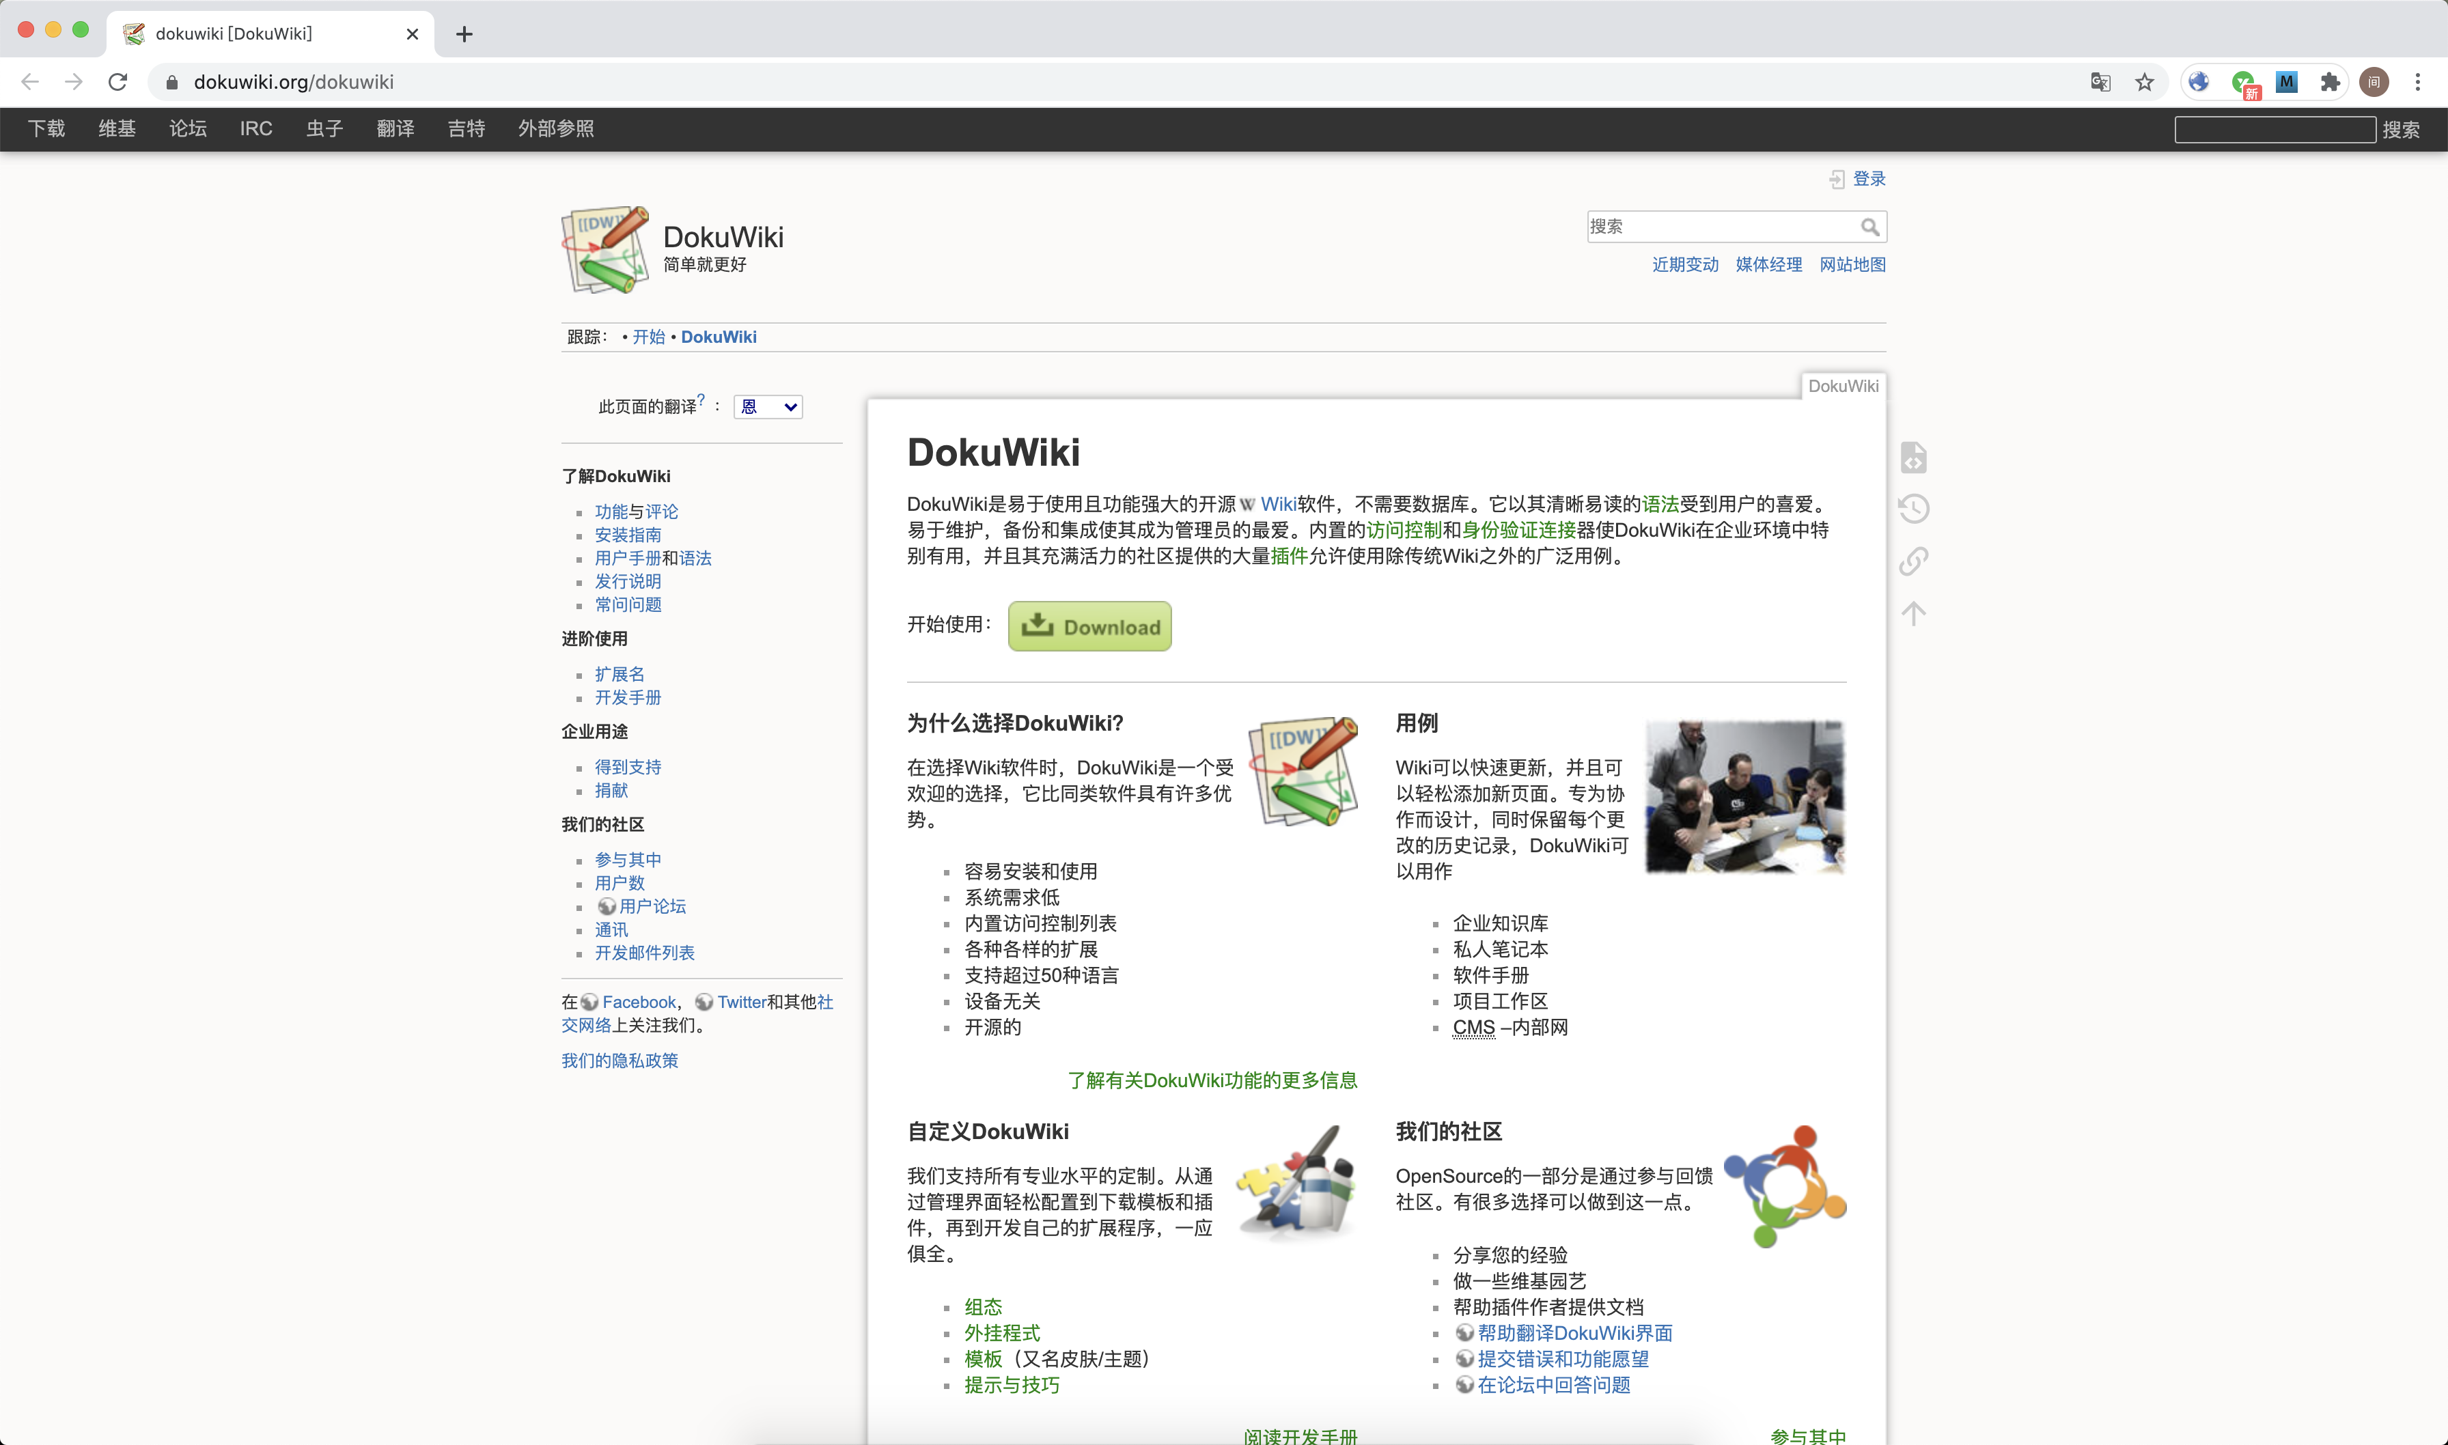Click the login icon beside 登录
Viewport: 2448px width, 1445px height.
[x=1837, y=179]
